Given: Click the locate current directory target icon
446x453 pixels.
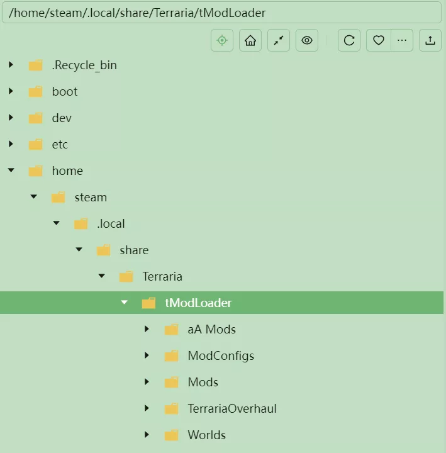Looking at the screenshot, I should [221, 40].
